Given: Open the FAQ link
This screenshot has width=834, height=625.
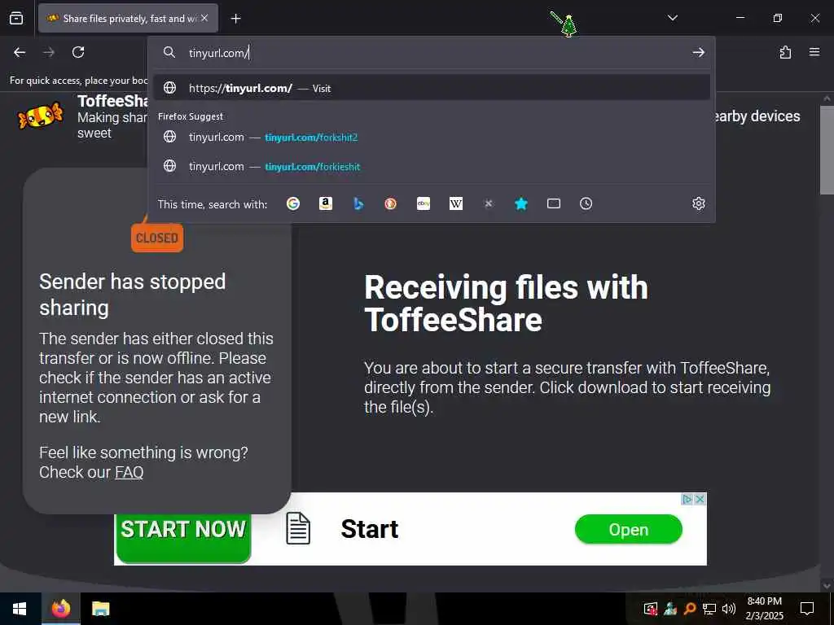Looking at the screenshot, I should coord(129,472).
